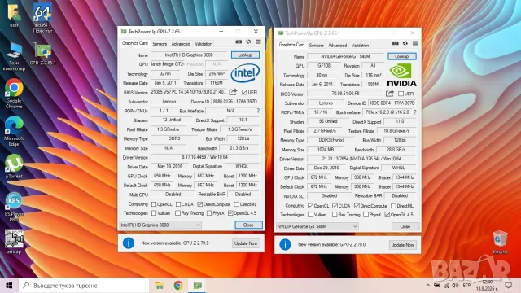Screen dimensions: 521x293
Task: Toggle PhysX checkbox in NVIDIA window
Action: (366, 215)
